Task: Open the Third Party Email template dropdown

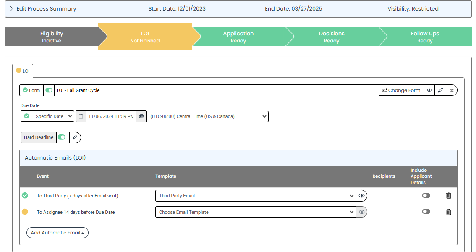Action: click(x=255, y=196)
